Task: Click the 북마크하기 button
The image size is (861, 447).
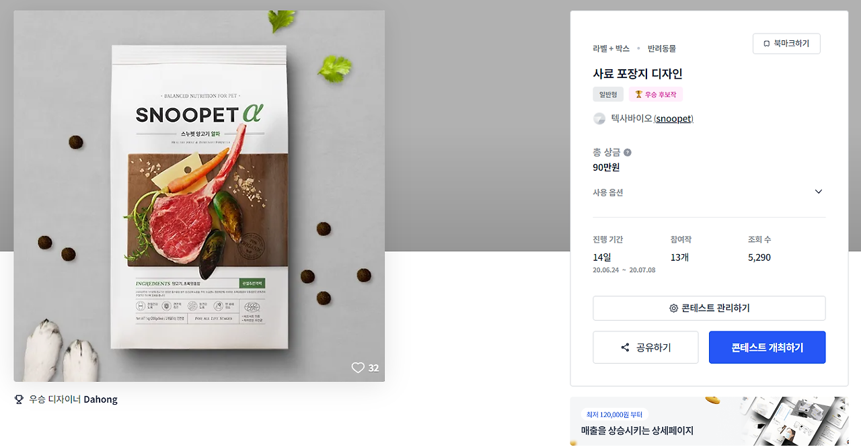Action: pos(786,44)
